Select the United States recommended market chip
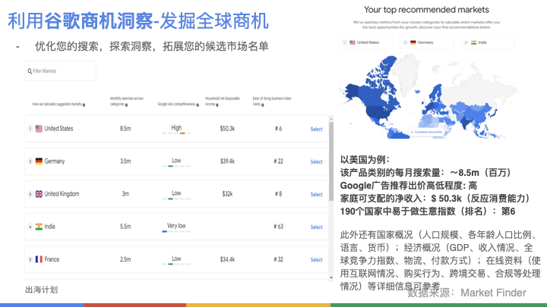 [x=366, y=42]
